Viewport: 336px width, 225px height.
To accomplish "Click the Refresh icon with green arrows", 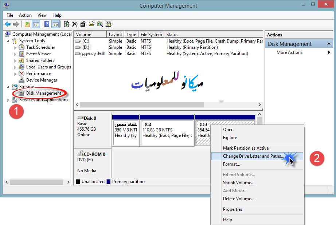I will tap(66, 24).
